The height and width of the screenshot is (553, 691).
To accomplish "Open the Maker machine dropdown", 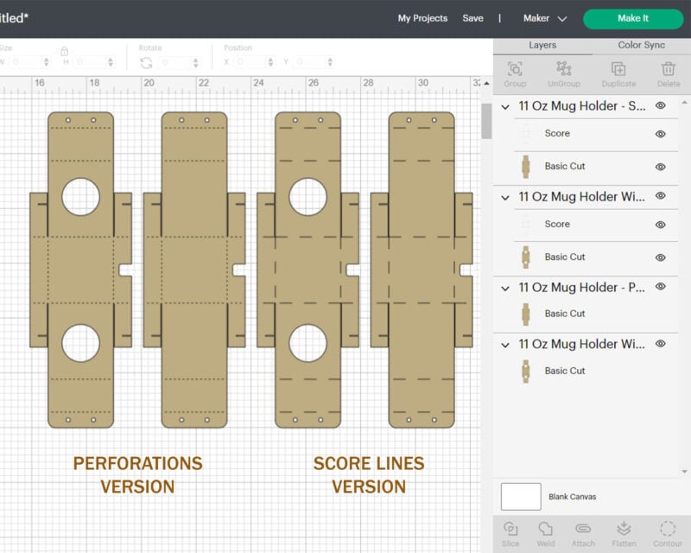I will coord(545,18).
